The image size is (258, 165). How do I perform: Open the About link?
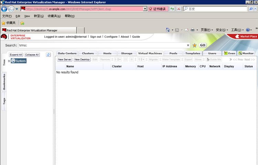(x=125, y=37)
